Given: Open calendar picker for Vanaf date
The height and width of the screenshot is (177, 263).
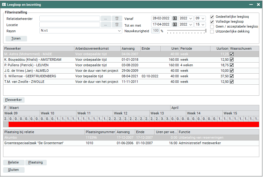Looking at the screenshot, I should [x=175, y=18].
